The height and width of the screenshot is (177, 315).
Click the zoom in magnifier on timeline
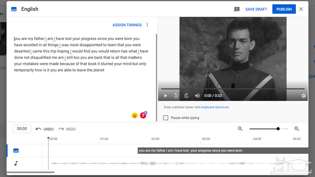pyautogui.click(x=297, y=129)
